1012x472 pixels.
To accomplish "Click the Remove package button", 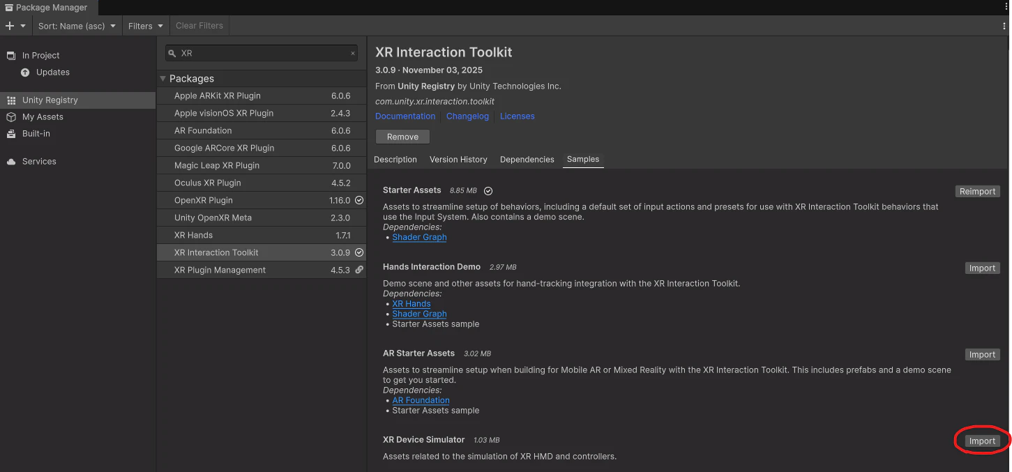I will pos(402,137).
